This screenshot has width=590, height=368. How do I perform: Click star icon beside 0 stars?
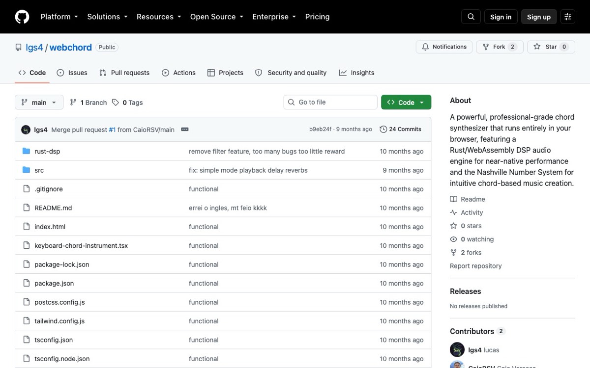pyautogui.click(x=453, y=226)
